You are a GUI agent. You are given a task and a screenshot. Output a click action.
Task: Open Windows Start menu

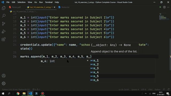tap(3, 94)
